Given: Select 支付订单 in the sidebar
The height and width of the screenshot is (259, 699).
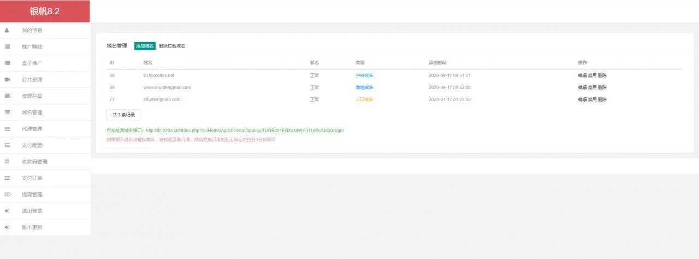Looking at the screenshot, I should (32, 178).
